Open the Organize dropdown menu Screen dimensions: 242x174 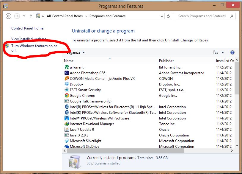tap(75, 52)
